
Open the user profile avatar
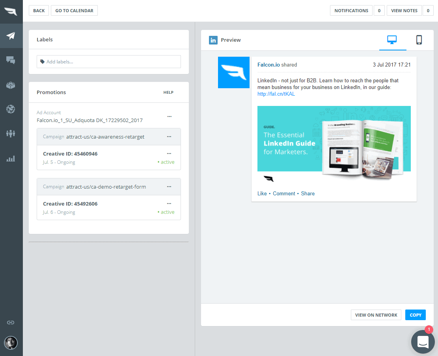click(11, 343)
